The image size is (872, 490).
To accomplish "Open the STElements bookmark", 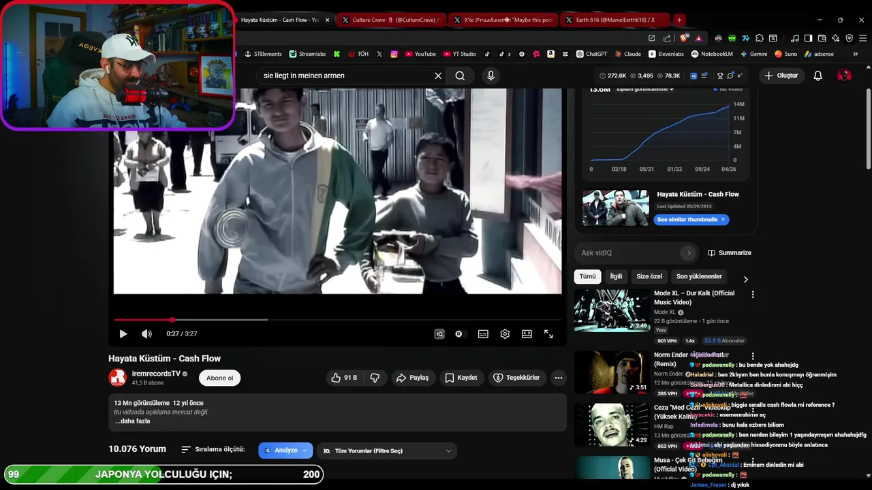I will tap(263, 54).
